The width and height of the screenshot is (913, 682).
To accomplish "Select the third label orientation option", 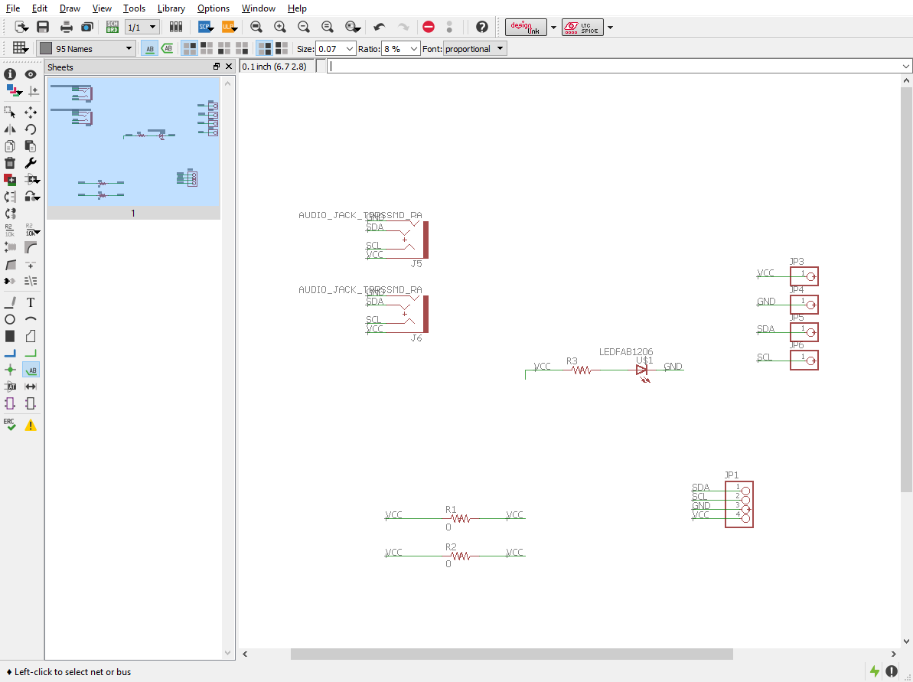I will pos(224,49).
